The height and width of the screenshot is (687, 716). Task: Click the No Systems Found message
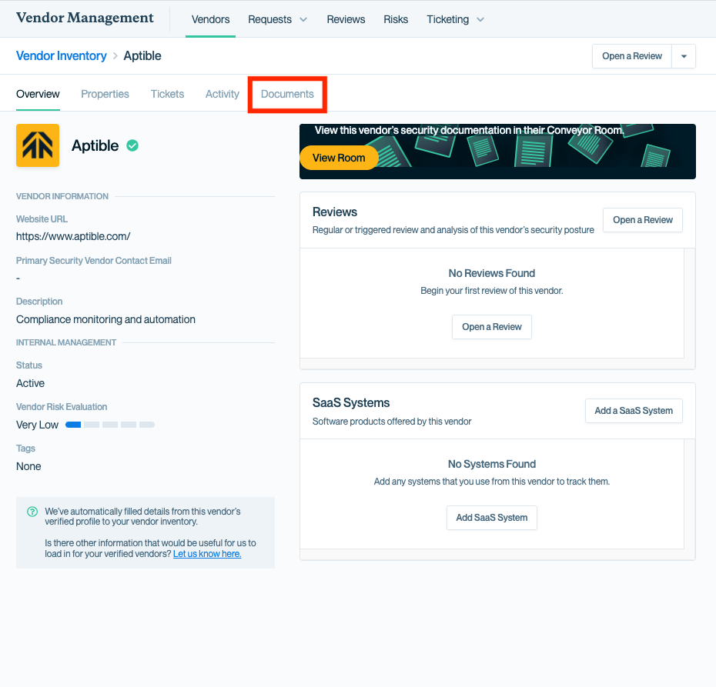click(x=491, y=464)
